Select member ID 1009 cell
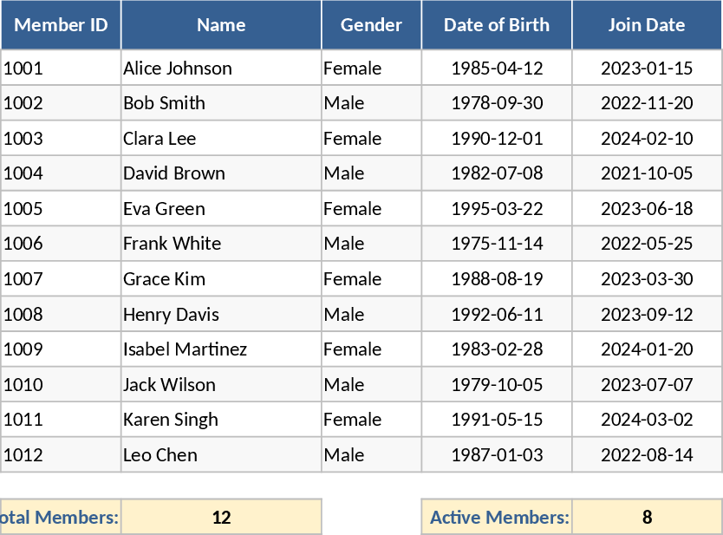 pyautogui.click(x=61, y=349)
